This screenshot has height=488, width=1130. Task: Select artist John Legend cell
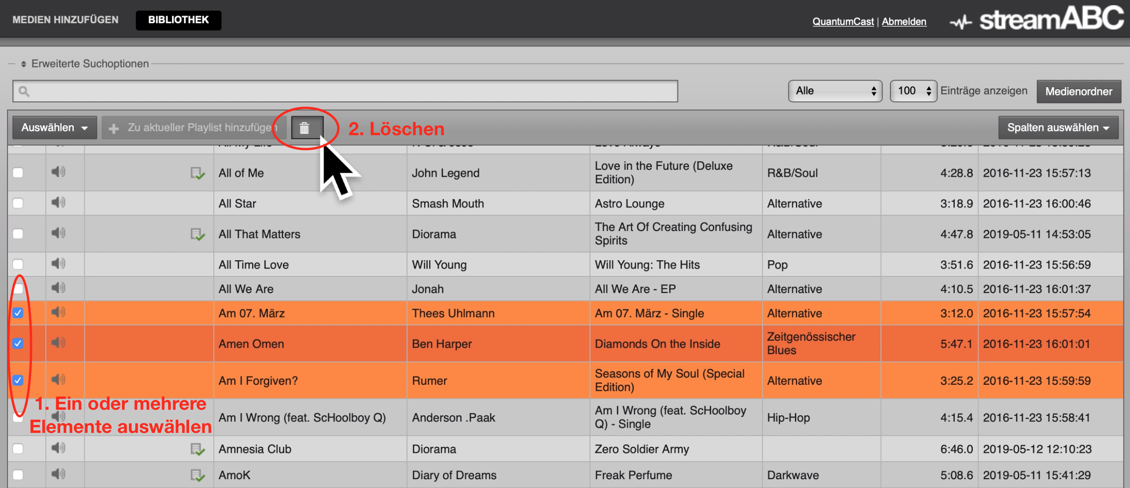(446, 173)
